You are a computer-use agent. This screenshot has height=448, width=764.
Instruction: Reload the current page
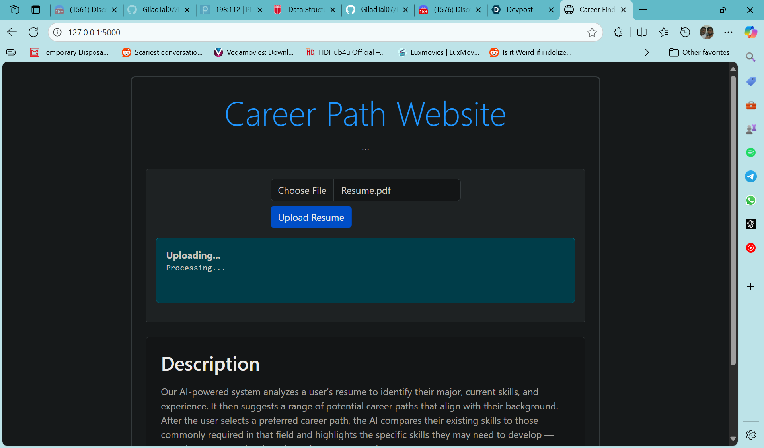[x=33, y=32]
